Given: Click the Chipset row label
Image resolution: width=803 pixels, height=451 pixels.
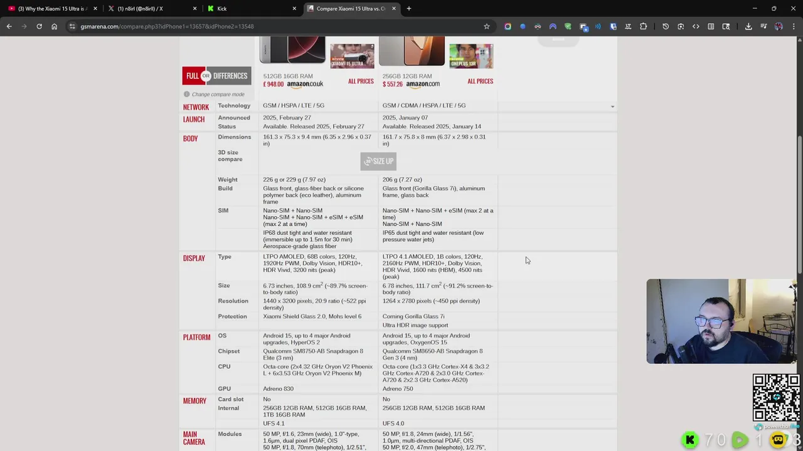Looking at the screenshot, I should [229, 351].
